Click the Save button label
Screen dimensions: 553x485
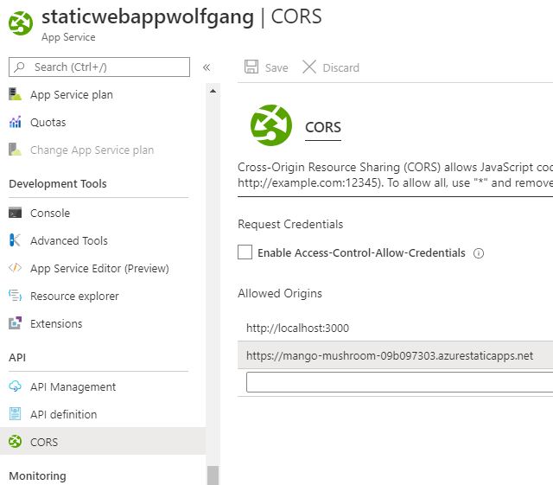pyautogui.click(x=276, y=67)
